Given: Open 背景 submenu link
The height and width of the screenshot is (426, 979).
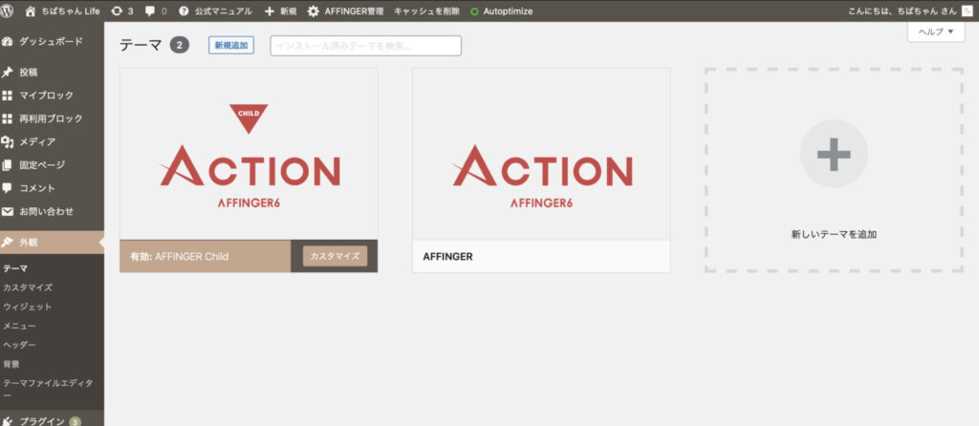Looking at the screenshot, I should [11, 364].
